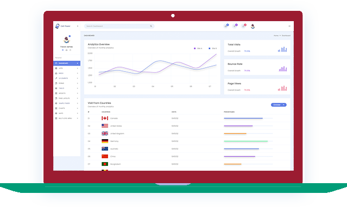Toggle the Site A series in chart legend

tap(198, 48)
